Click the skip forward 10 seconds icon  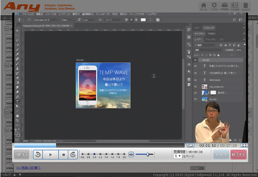[73, 154]
